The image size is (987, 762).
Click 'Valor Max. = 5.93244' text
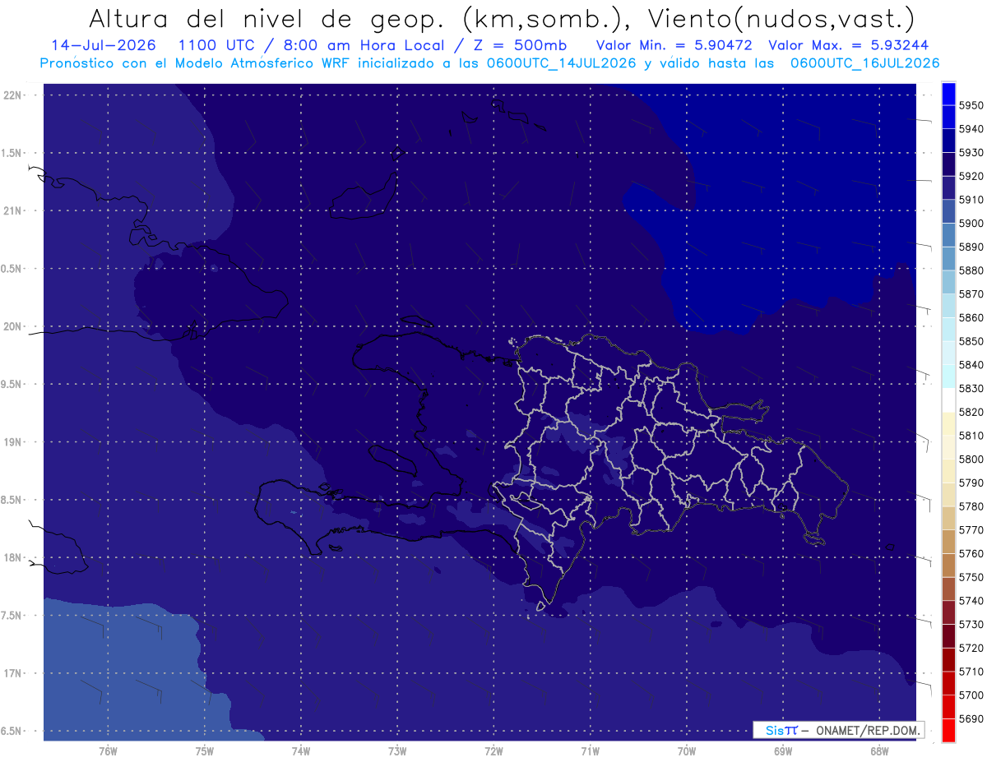click(x=848, y=45)
